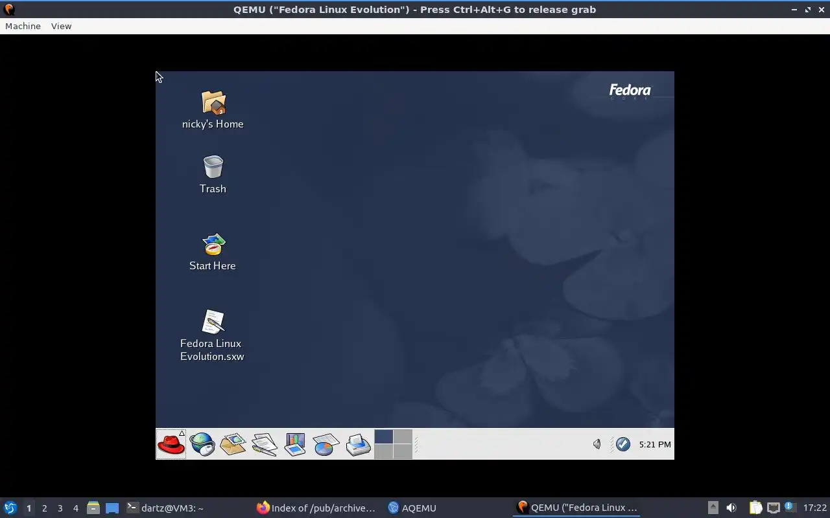Open the Evolution email launcher
Image resolution: width=830 pixels, height=518 pixels.
233,444
